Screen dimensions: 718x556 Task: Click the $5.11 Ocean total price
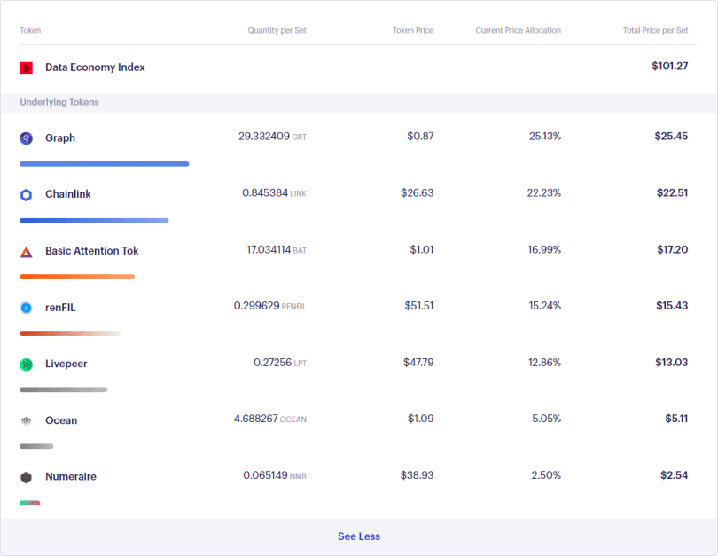click(677, 419)
